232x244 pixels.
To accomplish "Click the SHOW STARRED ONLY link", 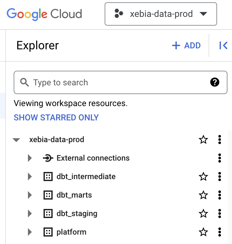I will [56, 117].
